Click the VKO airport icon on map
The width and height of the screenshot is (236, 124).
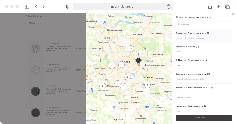coord(92,89)
